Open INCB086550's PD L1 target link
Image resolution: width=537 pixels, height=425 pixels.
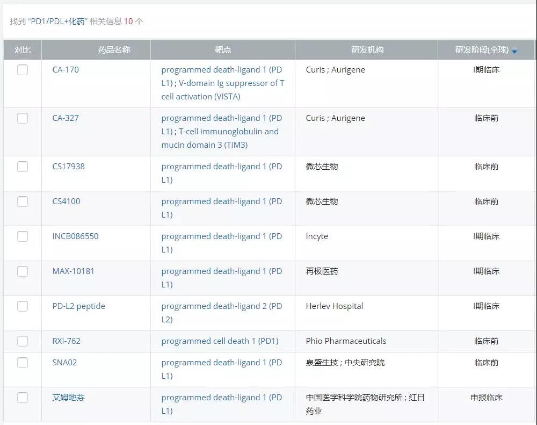[222, 243]
